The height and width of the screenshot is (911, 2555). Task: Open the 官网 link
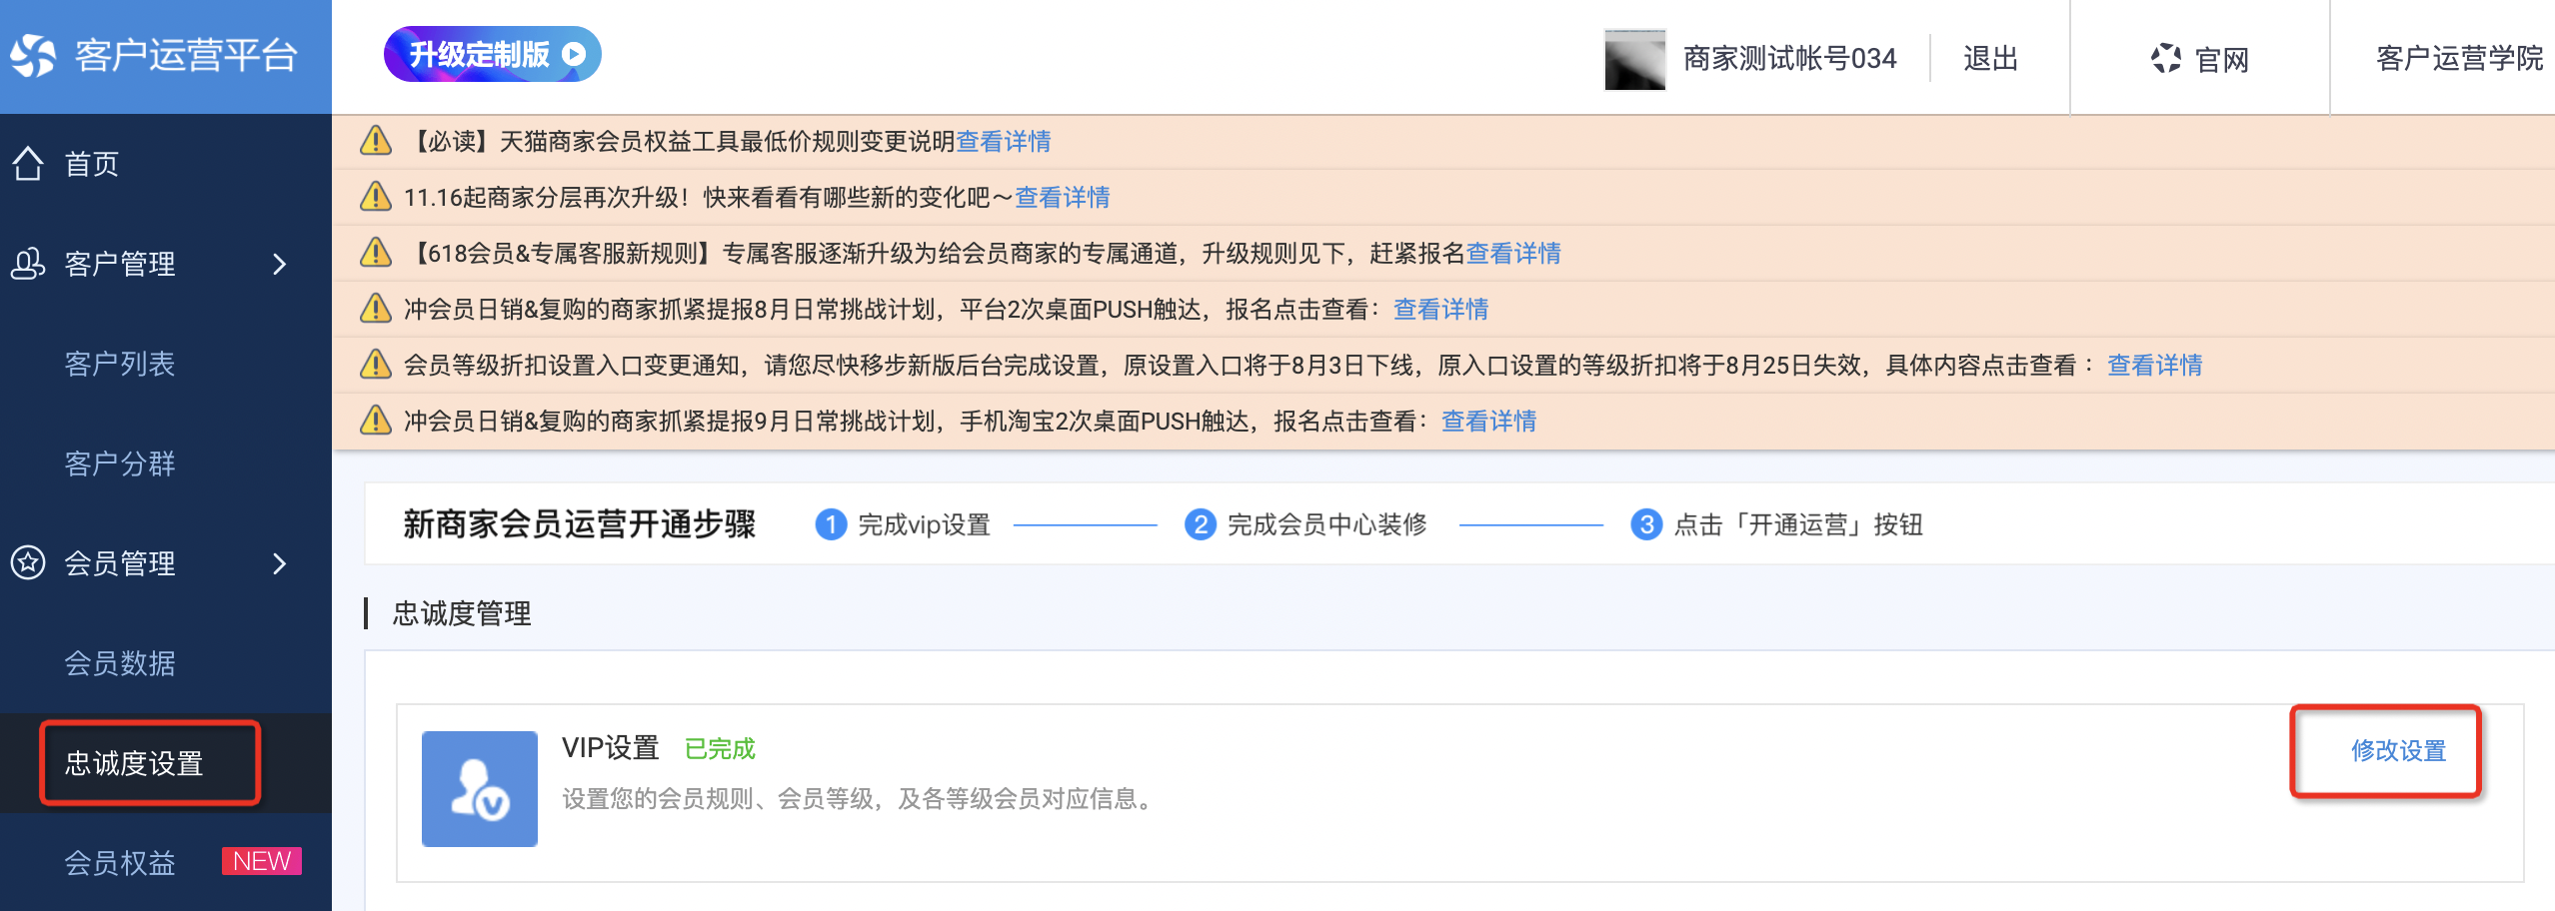(x=2221, y=60)
